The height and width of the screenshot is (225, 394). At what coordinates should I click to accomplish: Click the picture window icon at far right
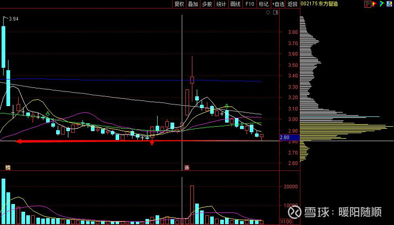[389, 4]
